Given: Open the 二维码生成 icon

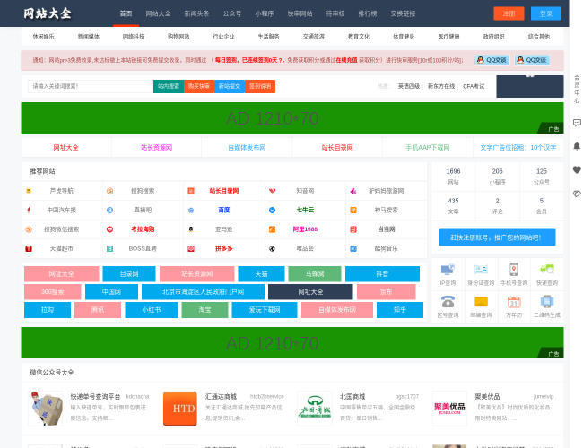Looking at the screenshot, I should click(x=547, y=302).
